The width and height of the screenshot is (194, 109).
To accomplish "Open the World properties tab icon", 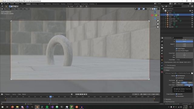I will [162, 57].
